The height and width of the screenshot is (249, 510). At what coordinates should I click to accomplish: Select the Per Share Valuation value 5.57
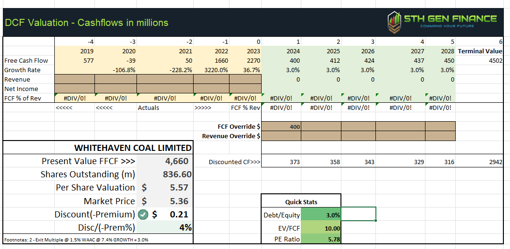(165, 188)
